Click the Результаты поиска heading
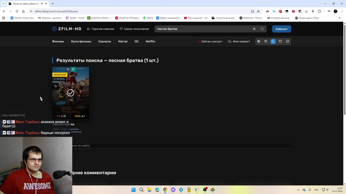This screenshot has width=346, height=194. tap(108, 60)
